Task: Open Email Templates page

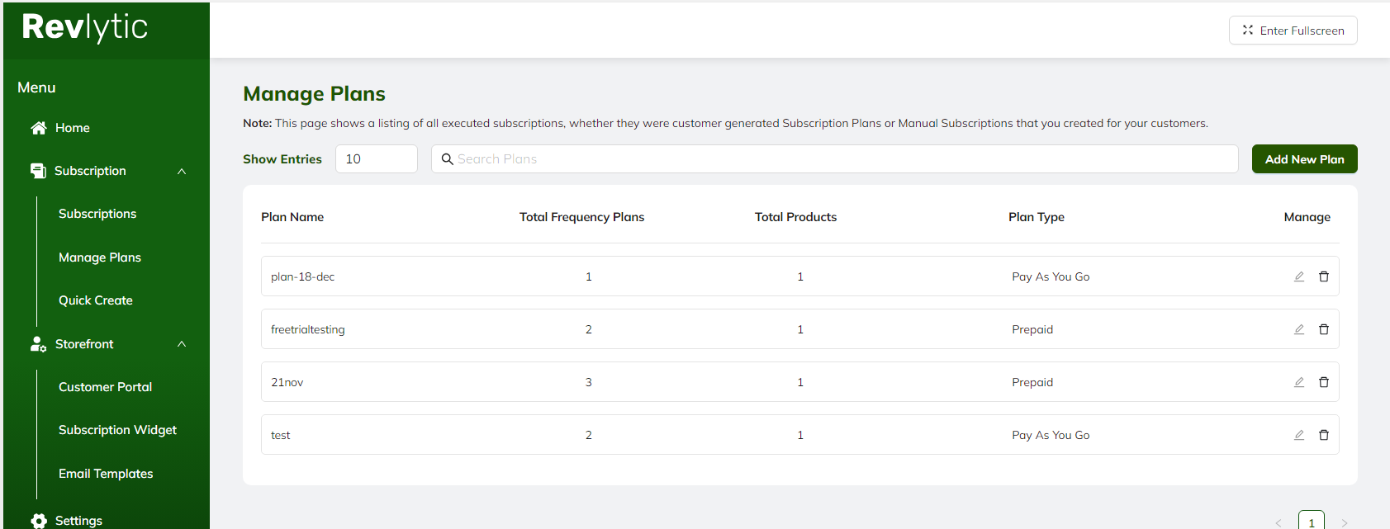Action: [x=106, y=474]
